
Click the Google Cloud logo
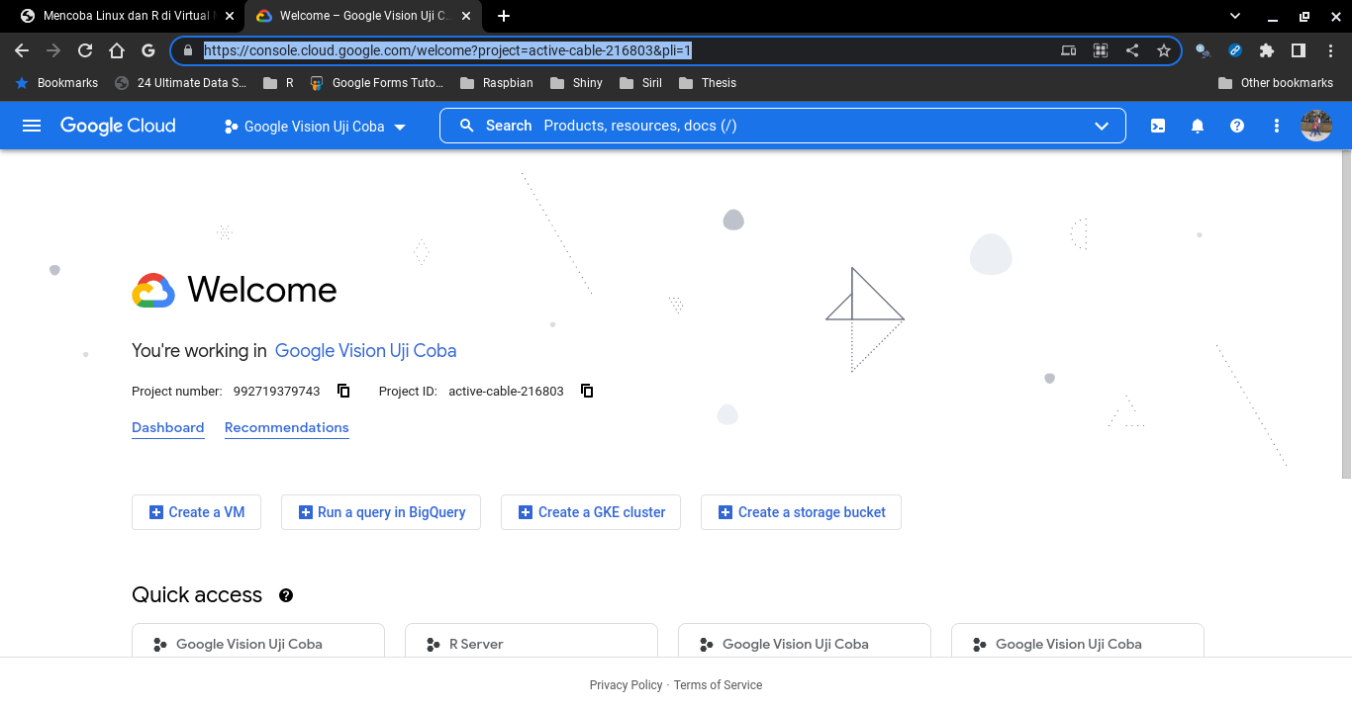(x=118, y=126)
